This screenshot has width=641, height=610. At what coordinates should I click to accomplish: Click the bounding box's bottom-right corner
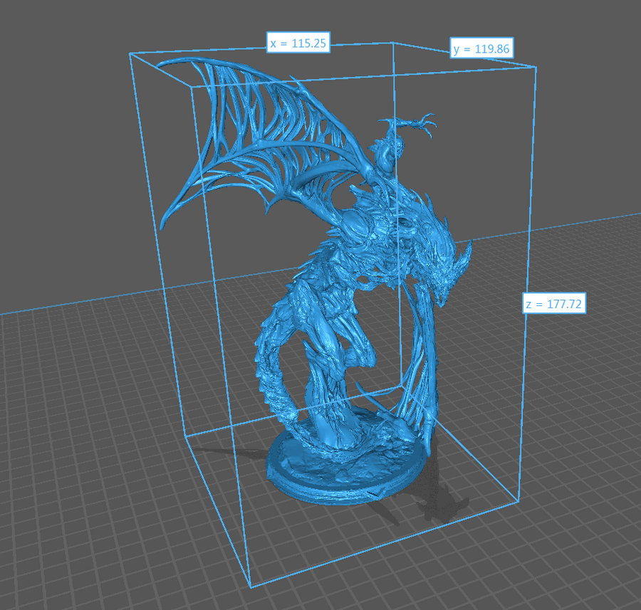[x=518, y=500]
